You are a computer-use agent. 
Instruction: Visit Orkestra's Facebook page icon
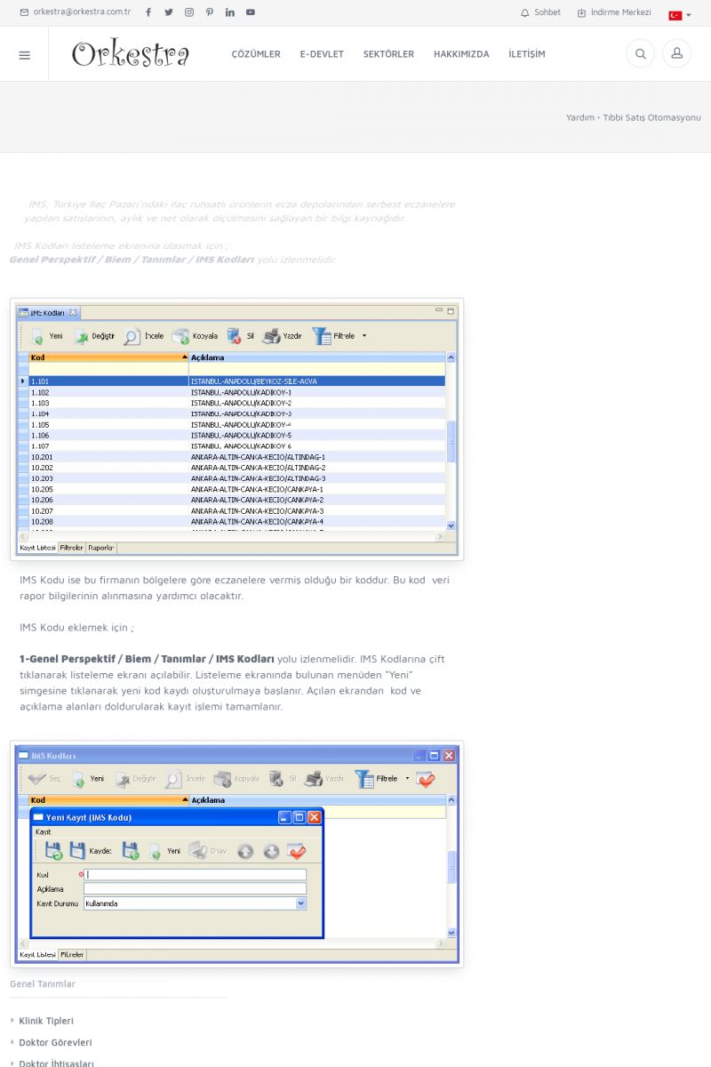tap(148, 12)
